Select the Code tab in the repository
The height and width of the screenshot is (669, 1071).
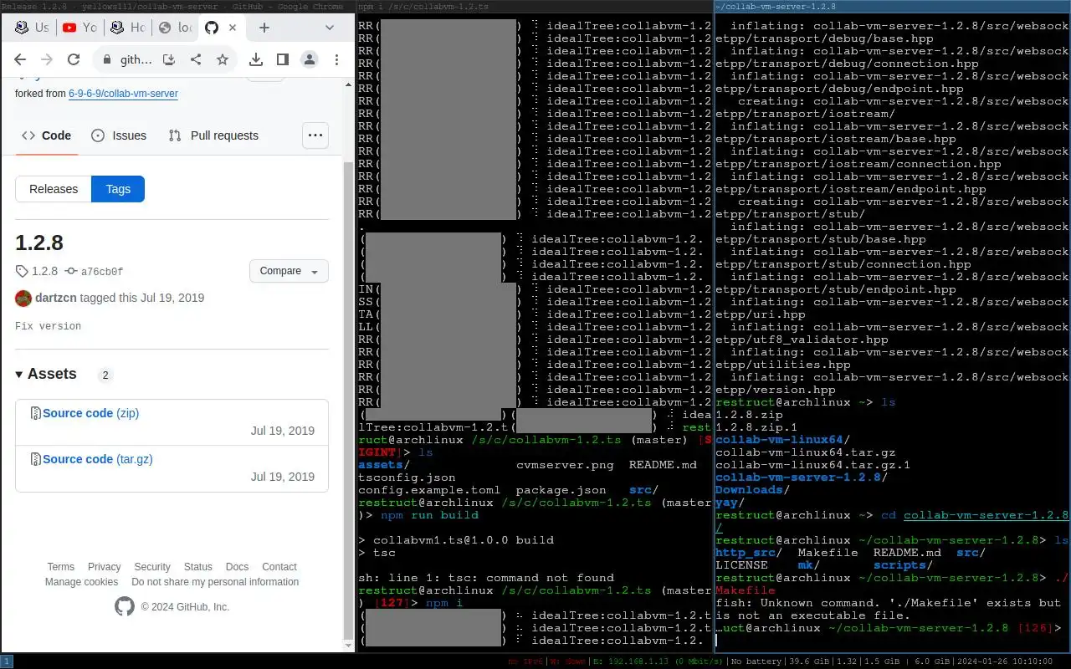pyautogui.click(x=47, y=135)
